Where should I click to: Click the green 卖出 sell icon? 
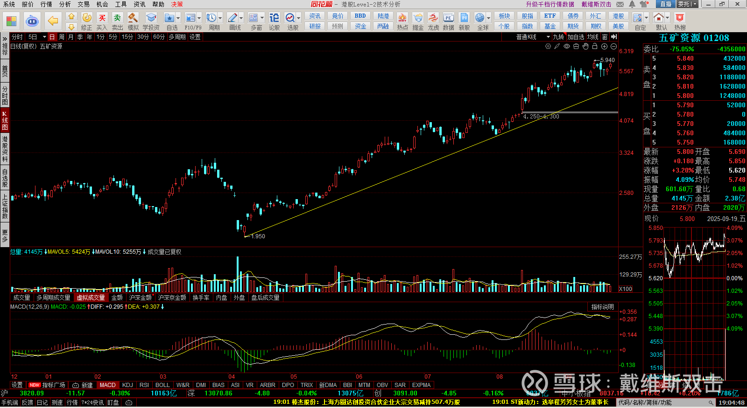click(117, 19)
